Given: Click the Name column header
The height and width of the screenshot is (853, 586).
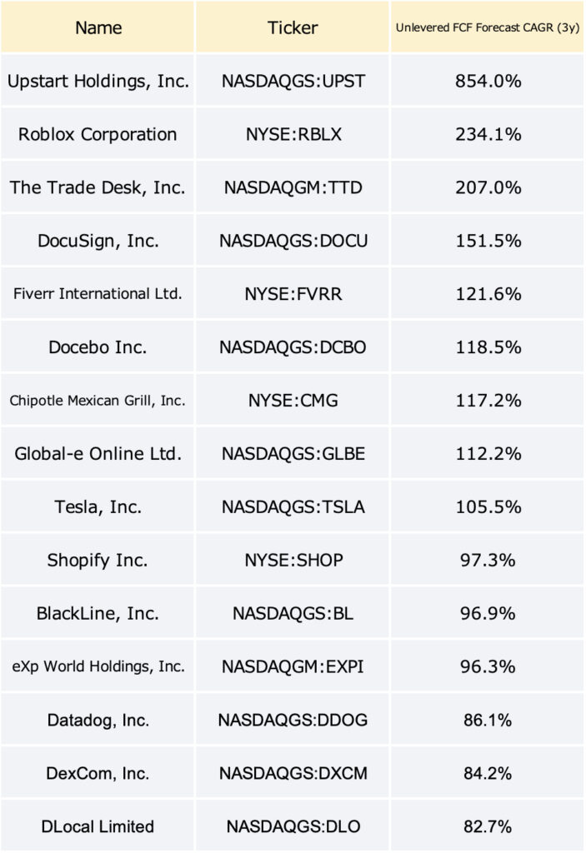Looking at the screenshot, I should tap(98, 27).
